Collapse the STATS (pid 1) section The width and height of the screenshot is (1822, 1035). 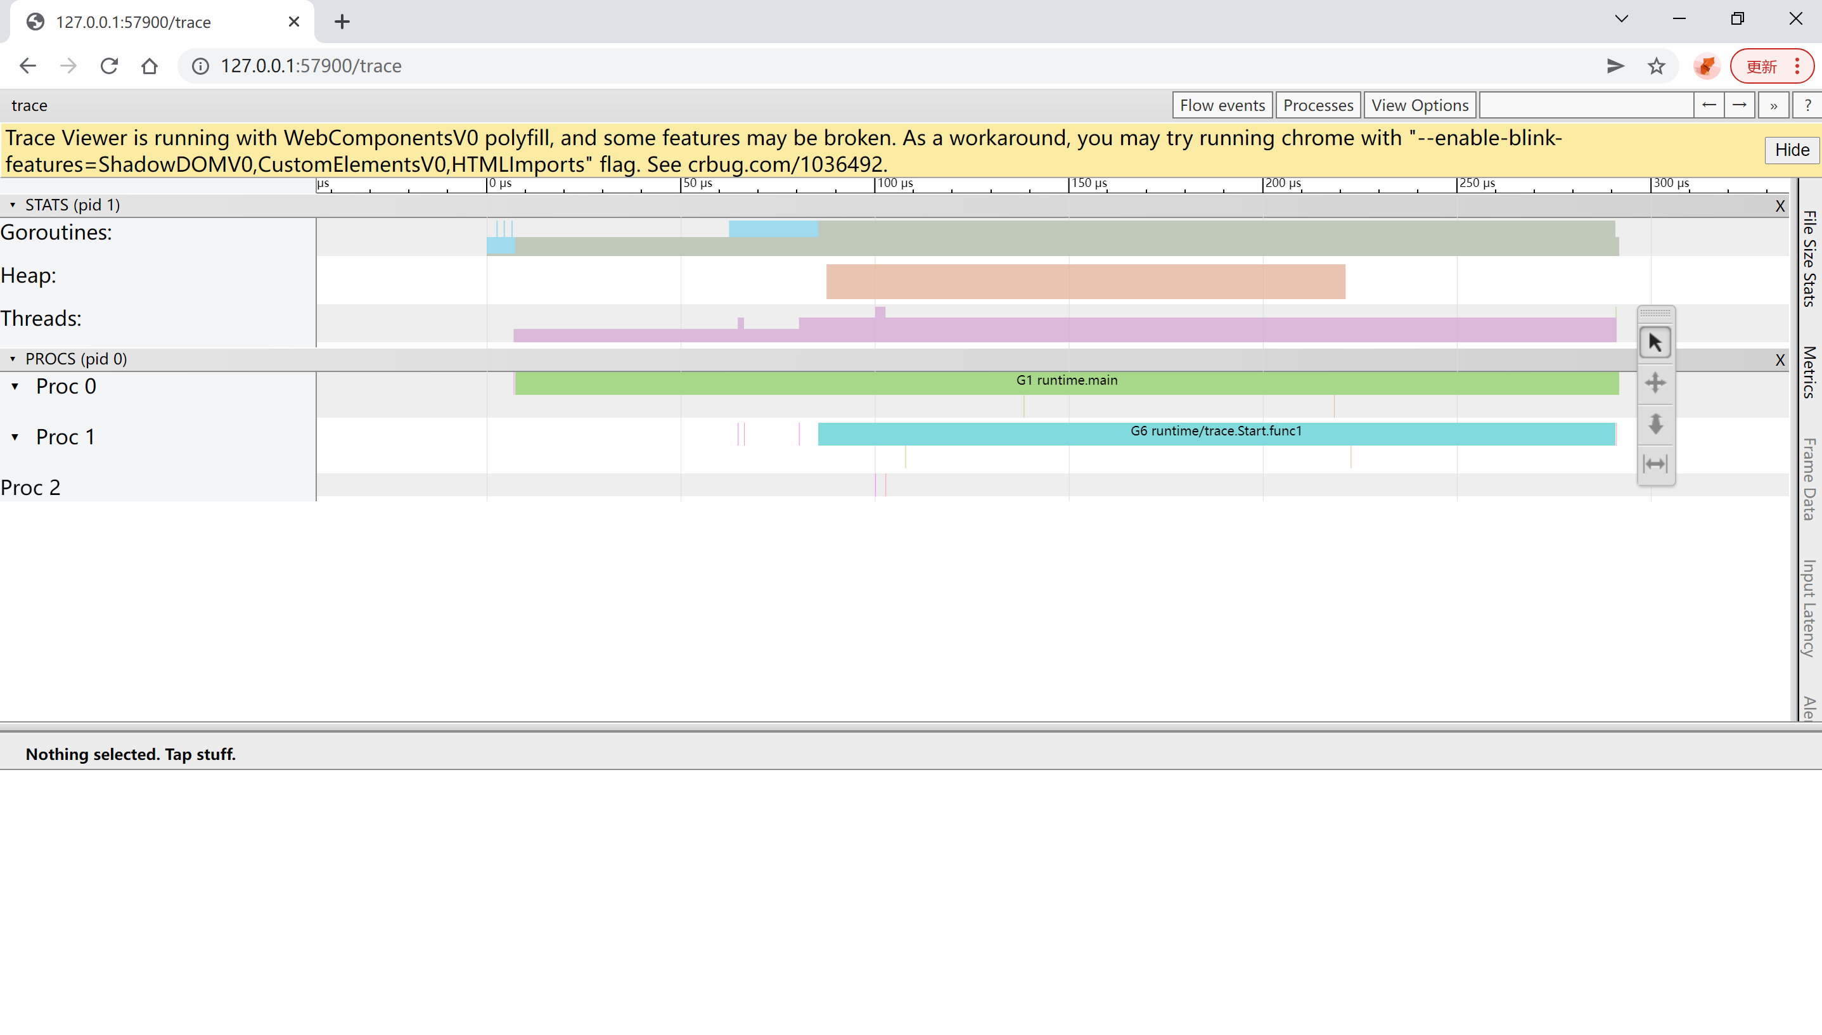click(x=12, y=205)
